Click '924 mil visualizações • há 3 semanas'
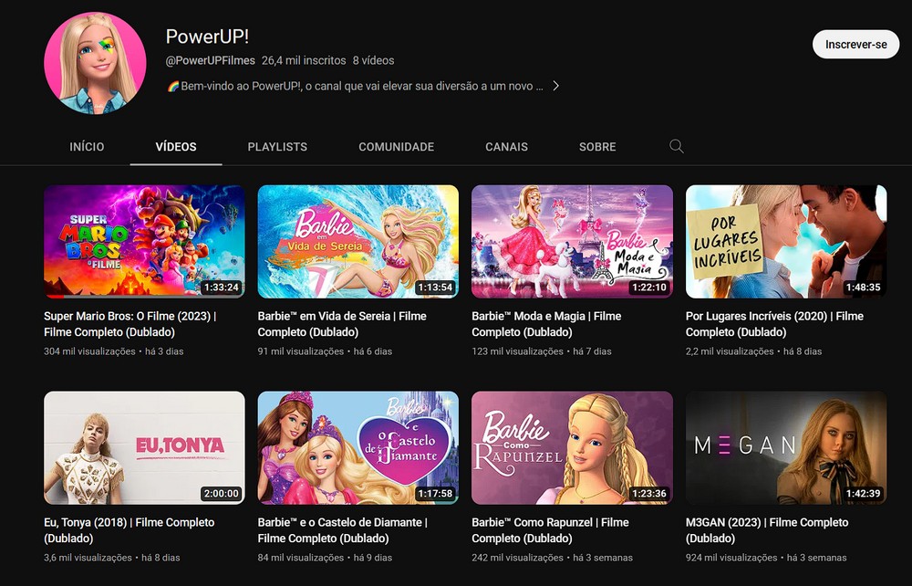 [766, 558]
